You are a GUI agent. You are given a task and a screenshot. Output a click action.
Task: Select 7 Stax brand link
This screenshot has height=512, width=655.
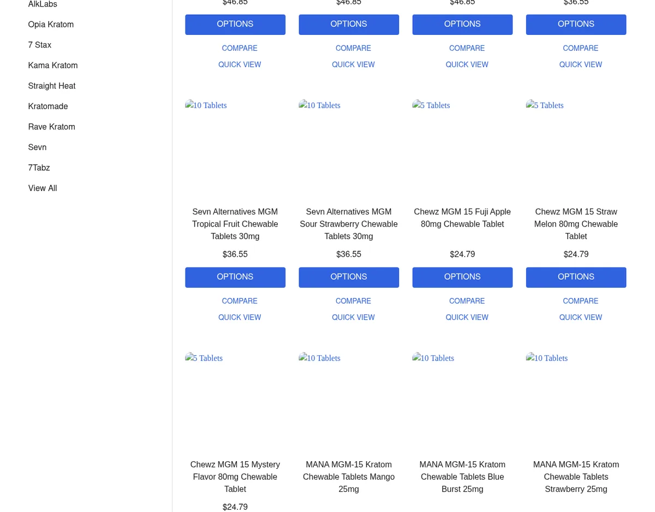click(x=40, y=45)
